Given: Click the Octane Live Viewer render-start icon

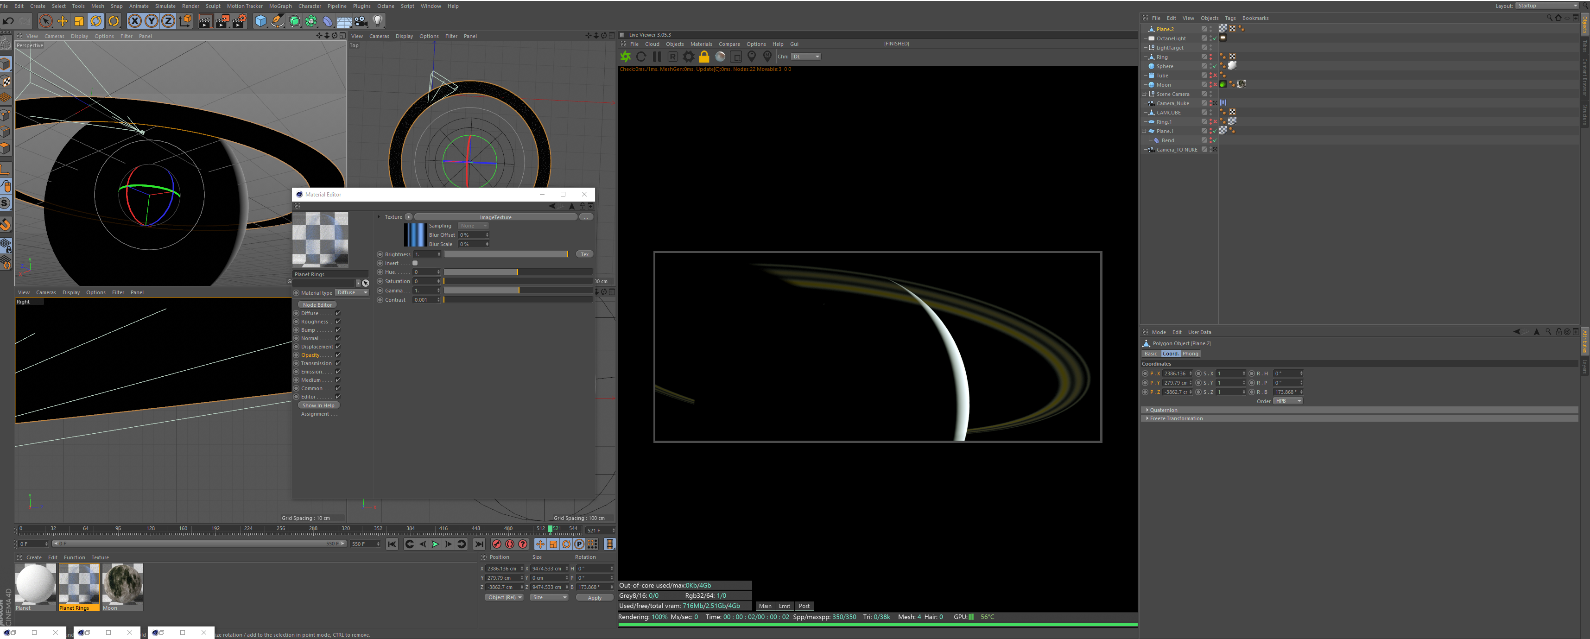Looking at the screenshot, I should [625, 57].
